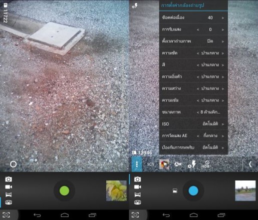Toggle the HDR off icon
Image resolution: width=258 pixels, height=220 pixels.
[x=205, y=164]
